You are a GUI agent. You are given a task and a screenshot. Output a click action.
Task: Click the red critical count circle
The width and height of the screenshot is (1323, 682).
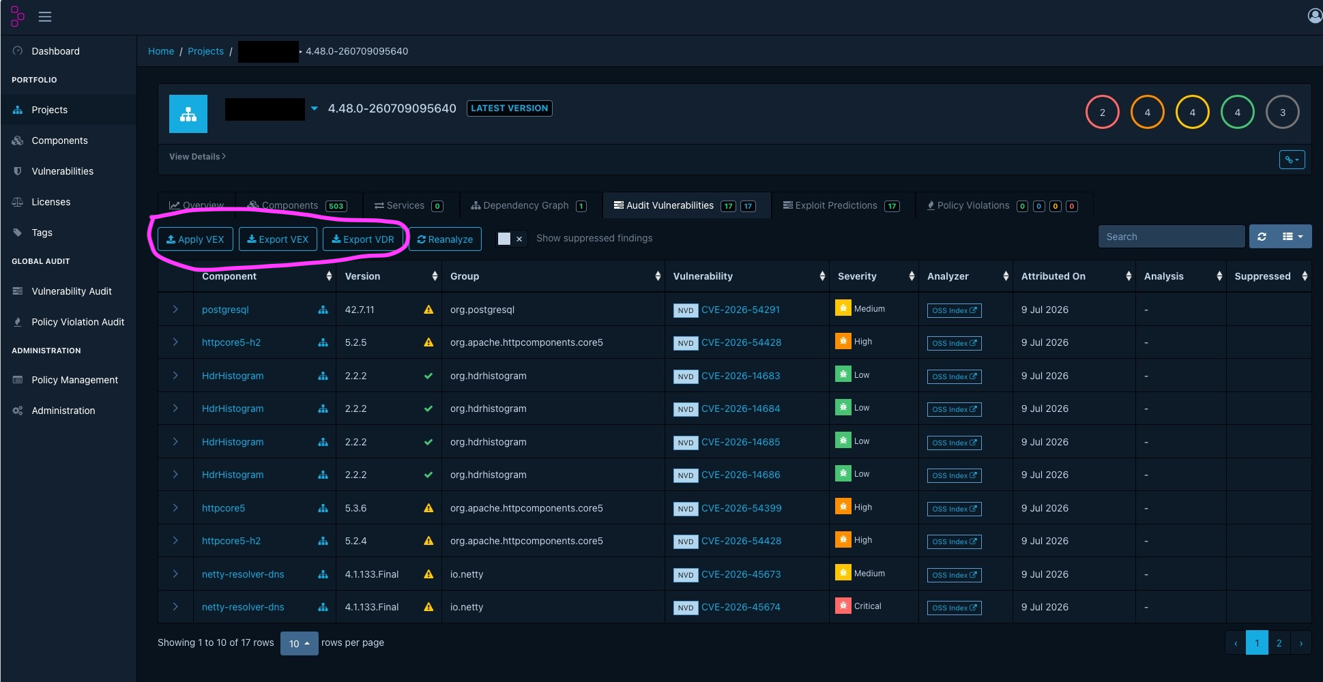point(1102,113)
